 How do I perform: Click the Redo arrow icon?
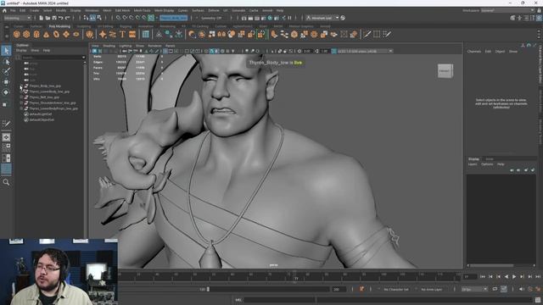point(68,18)
